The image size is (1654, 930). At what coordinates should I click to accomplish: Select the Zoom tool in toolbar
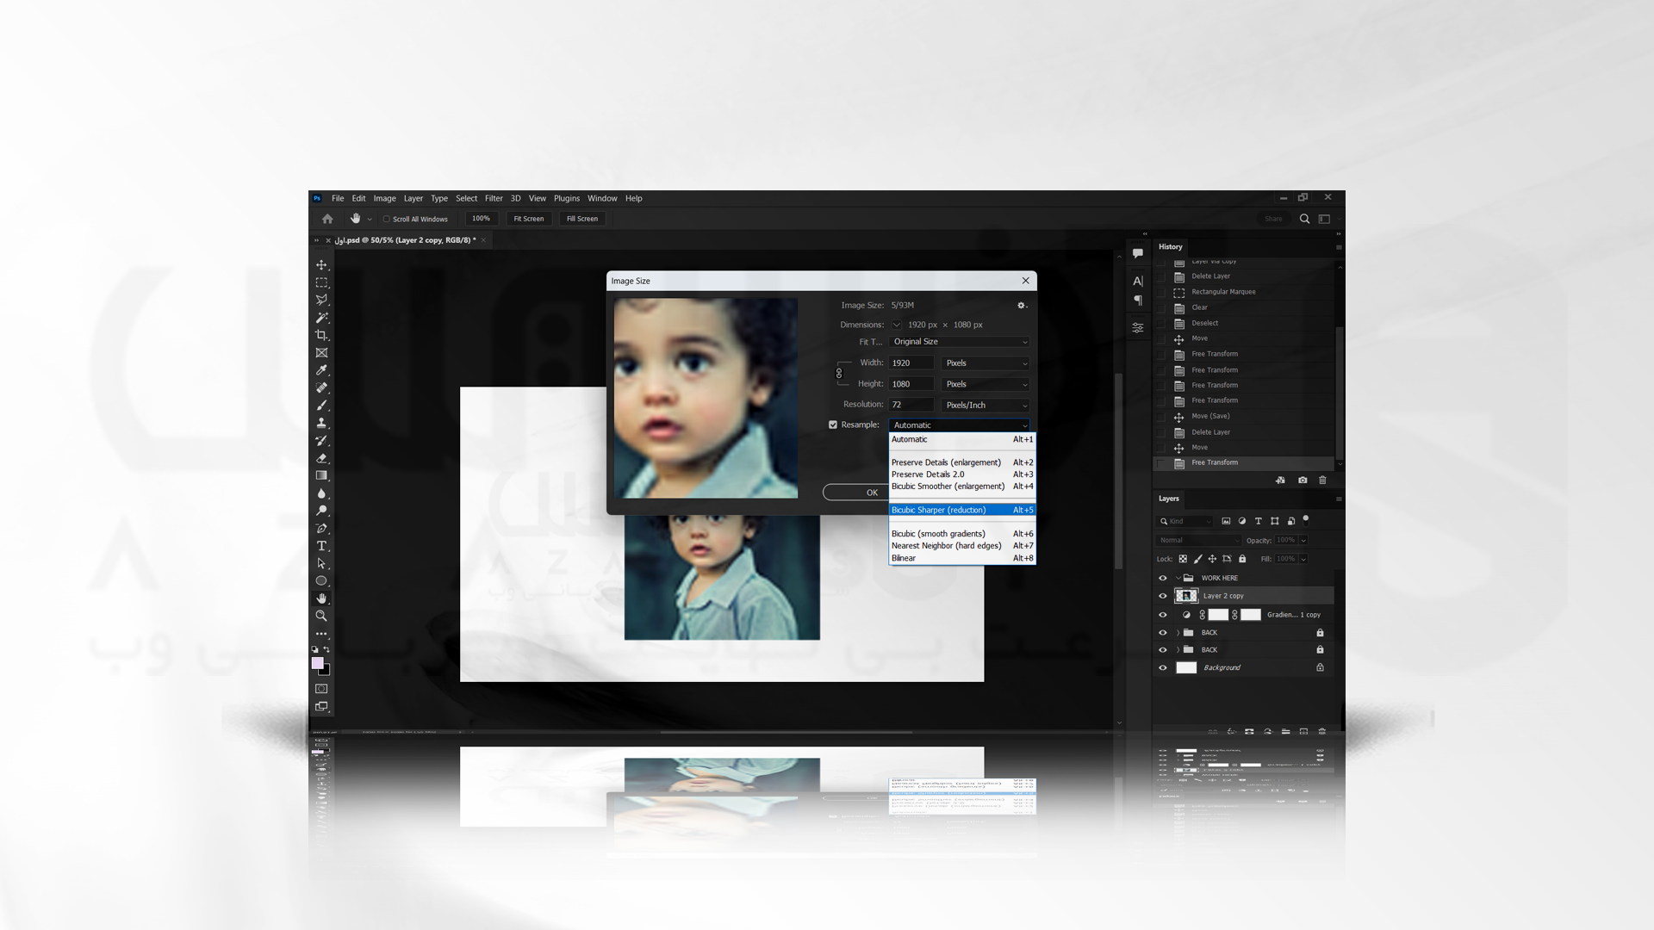click(x=321, y=616)
